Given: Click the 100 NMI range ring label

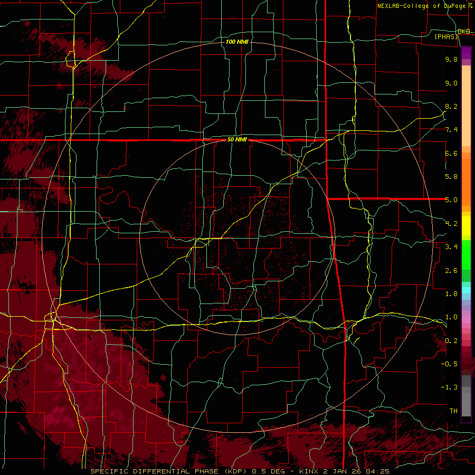Looking at the screenshot, I should click(237, 42).
